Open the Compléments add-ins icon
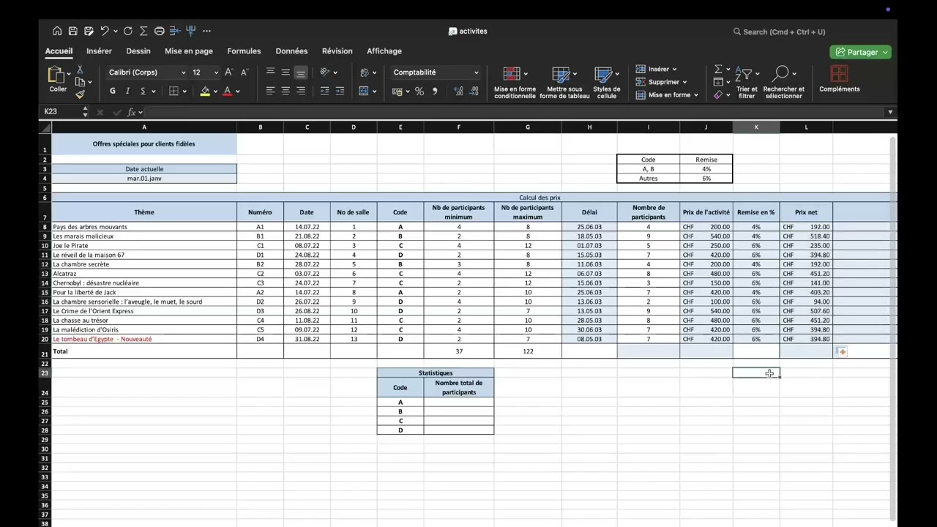Screen dimensions: 937x527 click(x=839, y=79)
